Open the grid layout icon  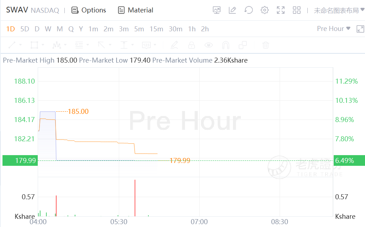pos(297,10)
